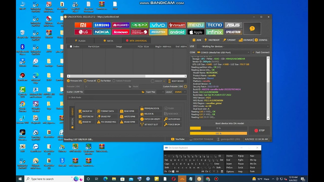The height and width of the screenshot is (182, 324).
Task: Select the LG brand tile
Action: coord(83,32)
